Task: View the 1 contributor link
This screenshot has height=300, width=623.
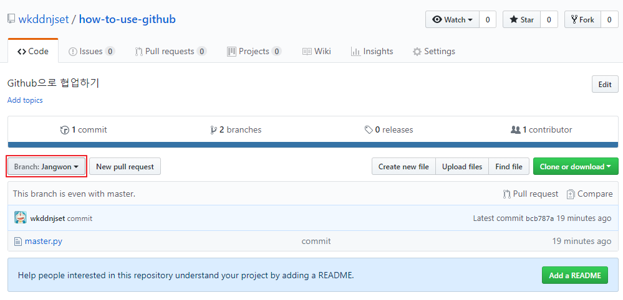Action: tap(541, 129)
